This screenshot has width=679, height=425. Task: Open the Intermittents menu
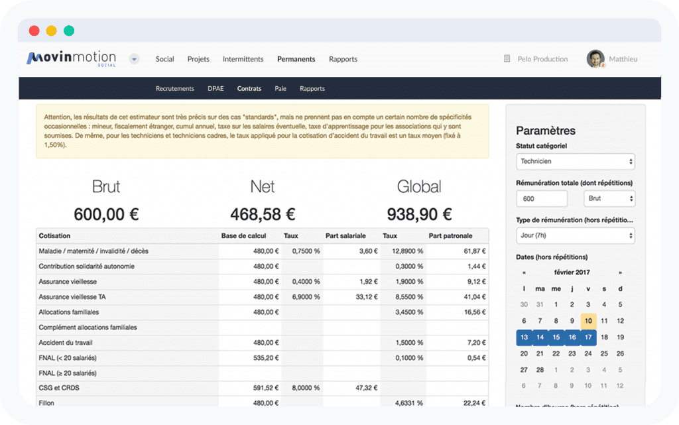[x=243, y=59]
